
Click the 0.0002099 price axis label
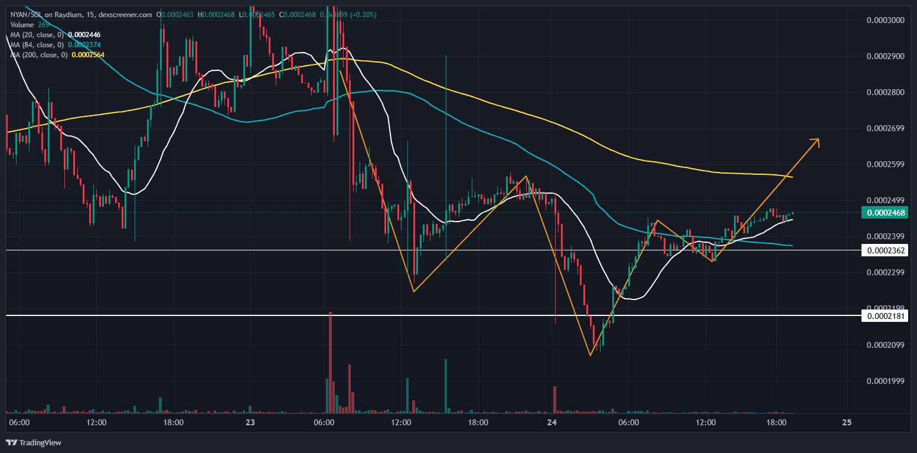(885, 345)
